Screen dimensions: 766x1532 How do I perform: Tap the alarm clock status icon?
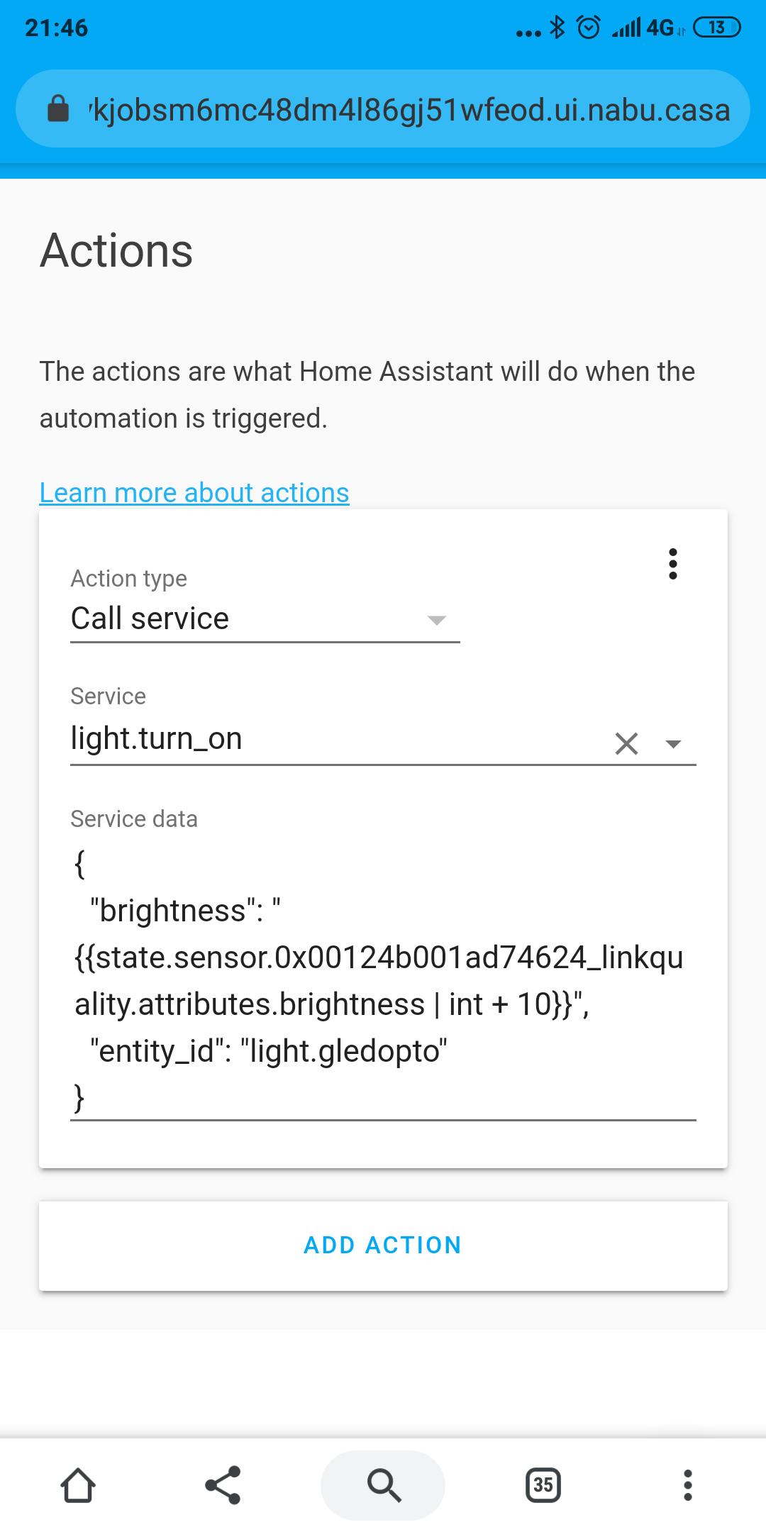click(589, 28)
